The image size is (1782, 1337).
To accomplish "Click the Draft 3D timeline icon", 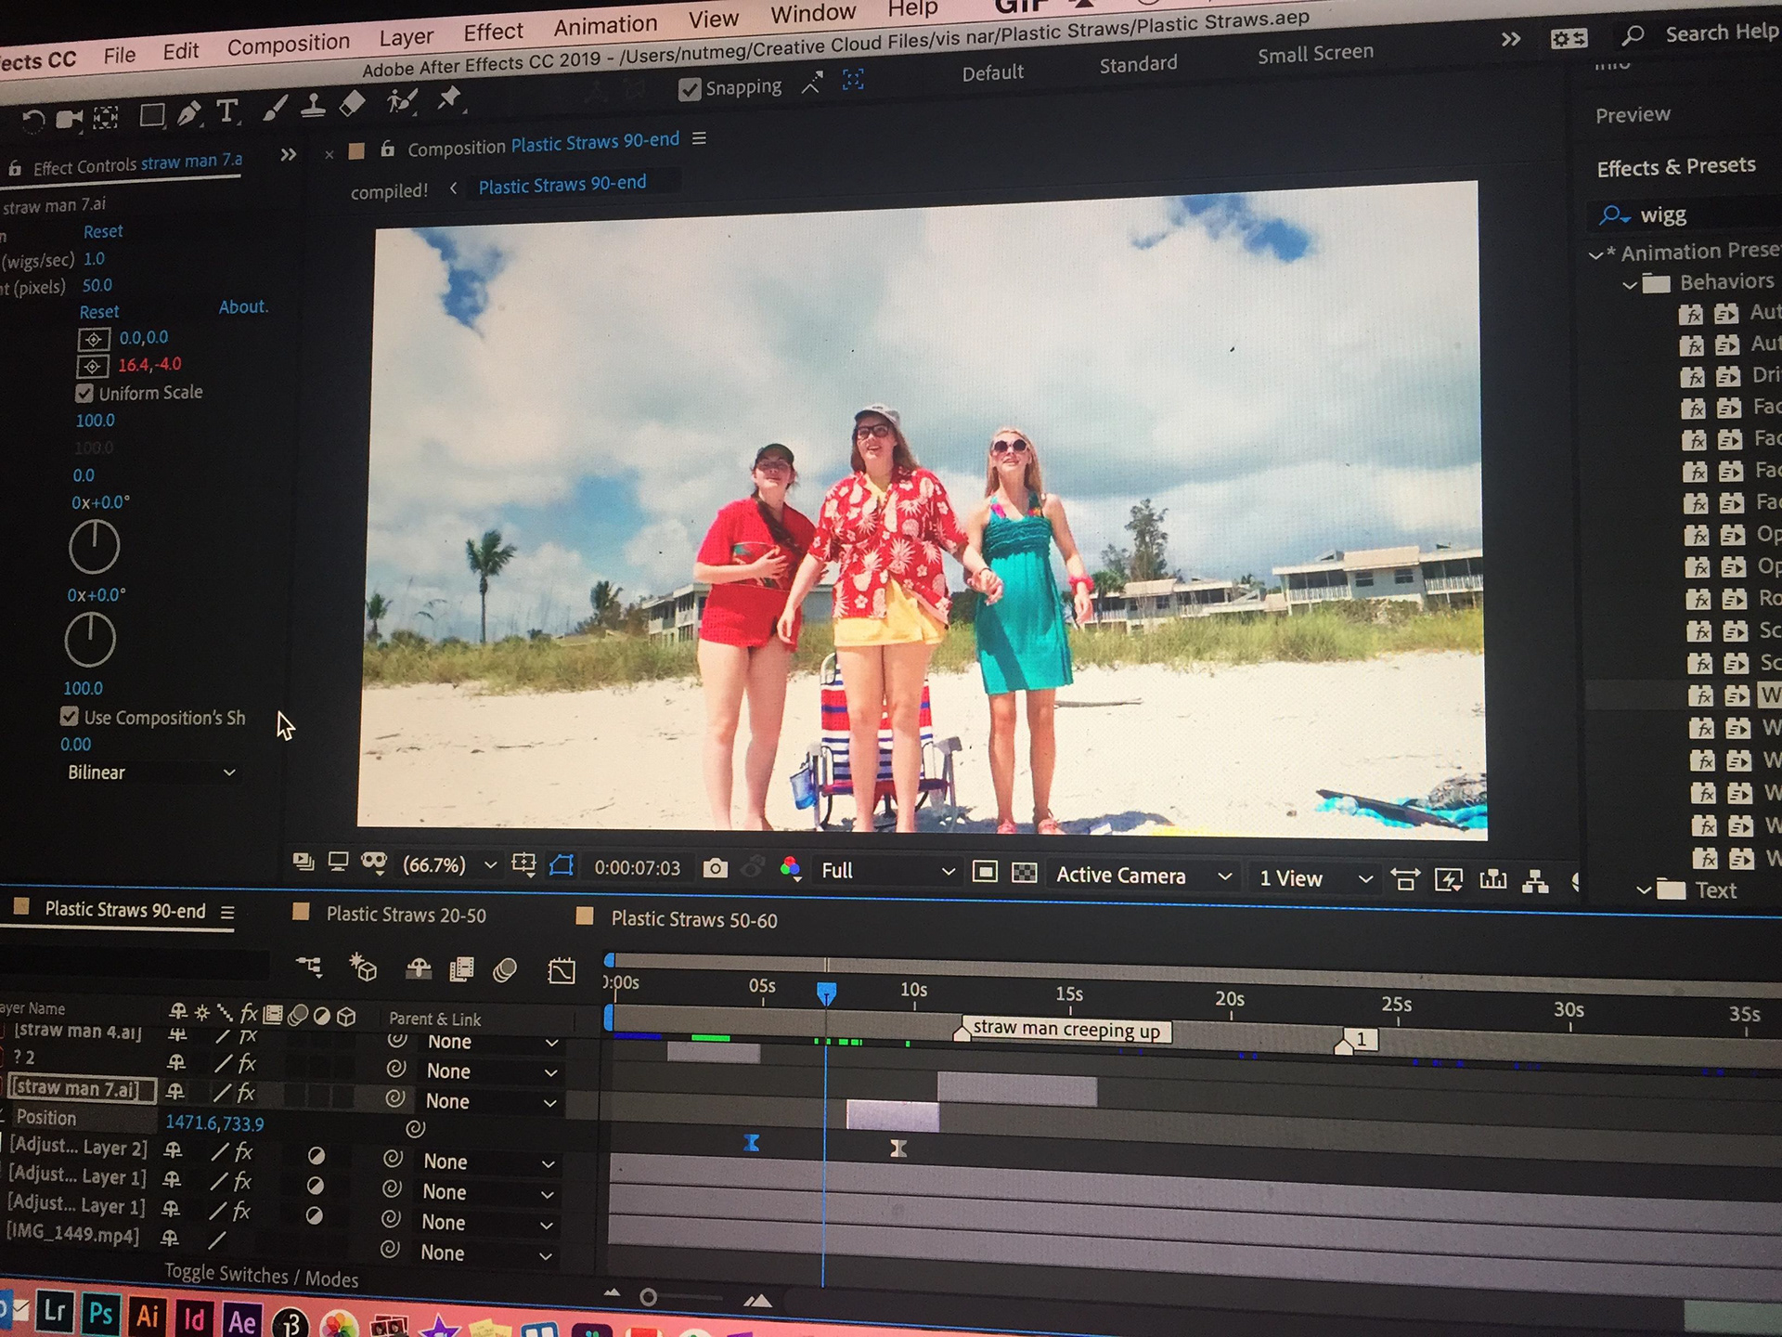I will coord(362,967).
